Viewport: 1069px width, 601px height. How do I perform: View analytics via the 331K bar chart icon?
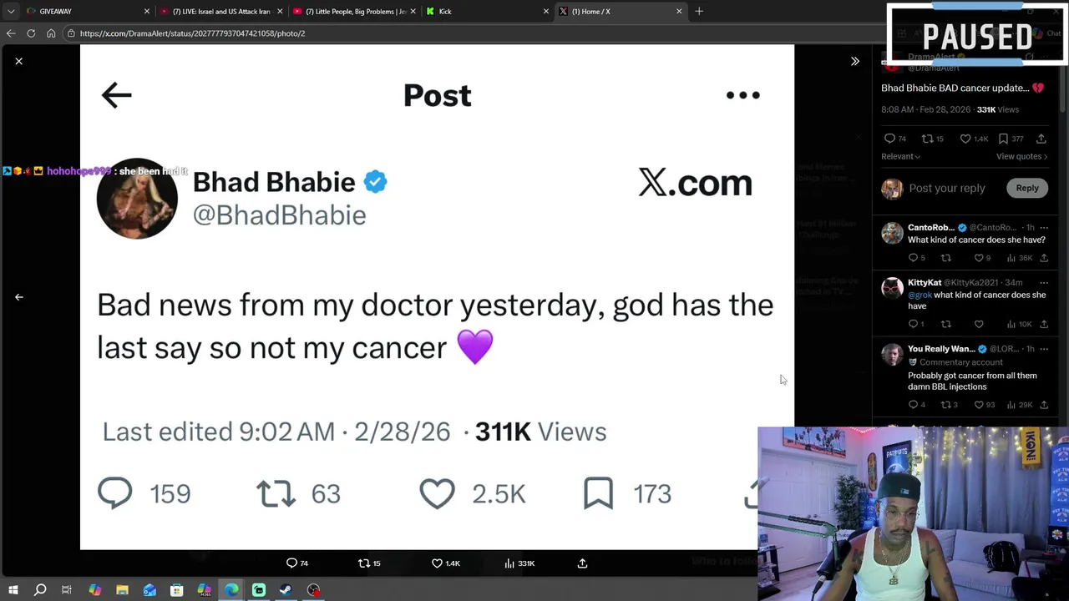pos(509,563)
